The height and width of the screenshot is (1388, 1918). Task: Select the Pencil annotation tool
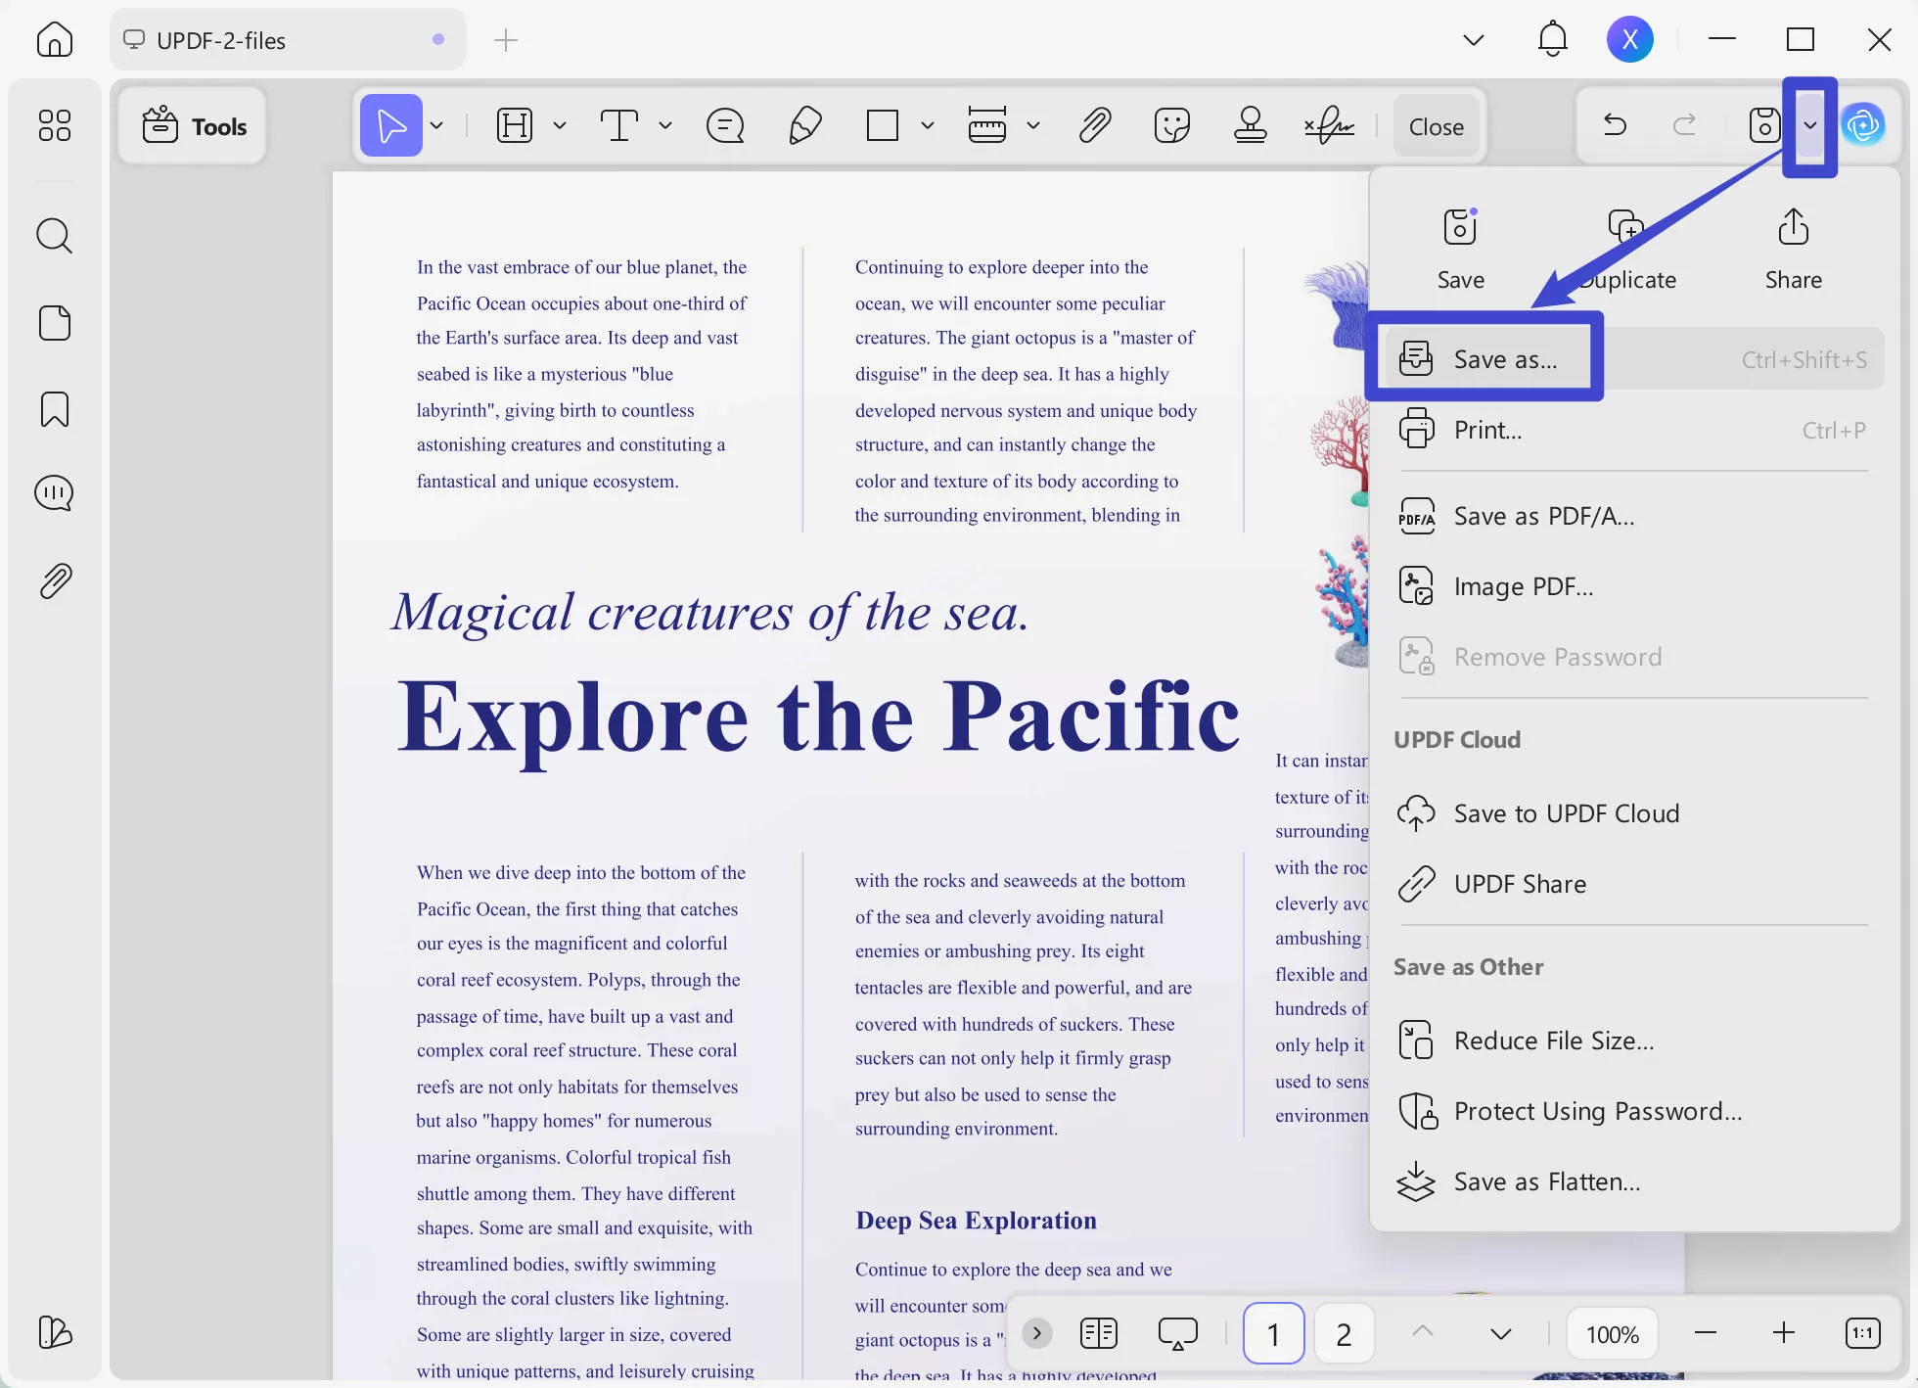tap(803, 125)
